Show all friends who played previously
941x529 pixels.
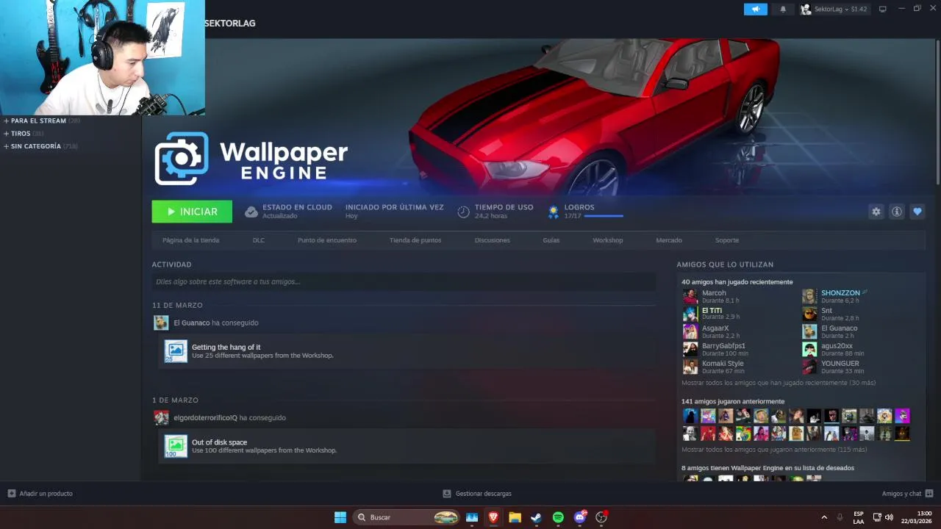click(x=774, y=449)
